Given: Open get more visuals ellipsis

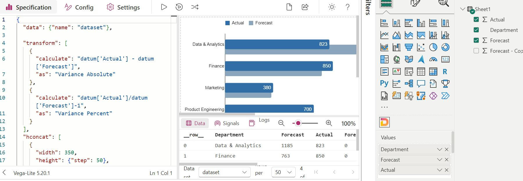Looking at the screenshot, I should pos(384,107).
